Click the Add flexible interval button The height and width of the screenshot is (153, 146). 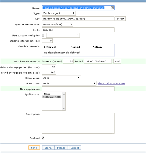pyautogui.click(x=117, y=61)
